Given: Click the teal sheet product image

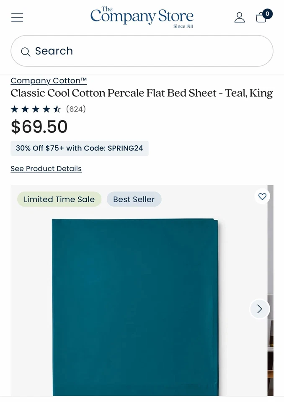Looking at the screenshot, I should pyautogui.click(x=135, y=306).
